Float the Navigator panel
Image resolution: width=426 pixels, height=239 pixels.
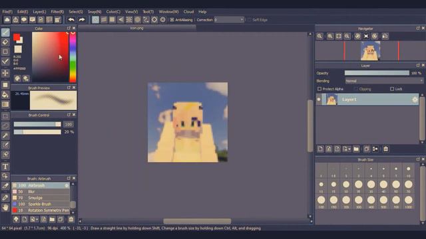pyautogui.click(x=418, y=28)
